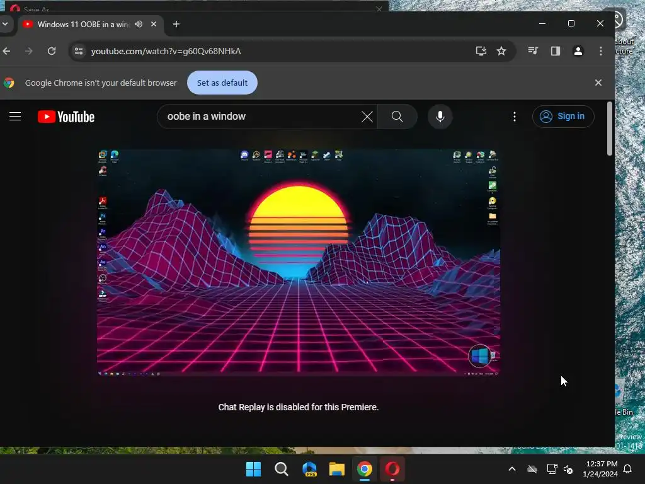Image resolution: width=645 pixels, height=484 pixels.
Task: Clear the YouTube search text with X
Action: (x=367, y=117)
